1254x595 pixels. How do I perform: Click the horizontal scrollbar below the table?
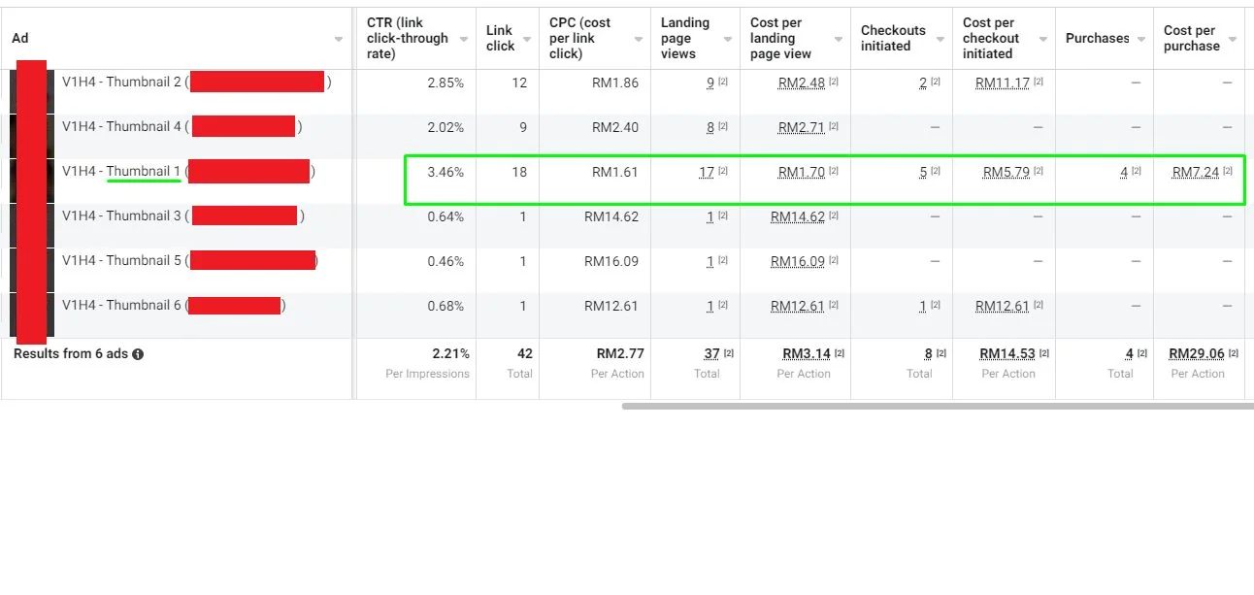938,406
